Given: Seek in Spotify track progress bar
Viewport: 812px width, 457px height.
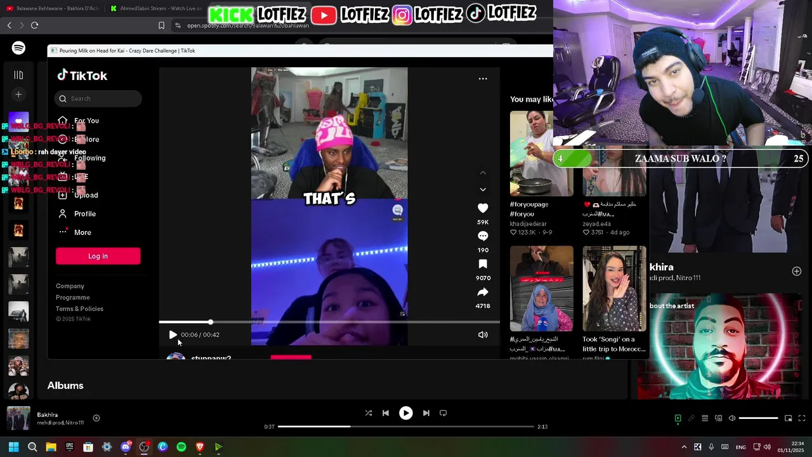Looking at the screenshot, I should coord(406,427).
